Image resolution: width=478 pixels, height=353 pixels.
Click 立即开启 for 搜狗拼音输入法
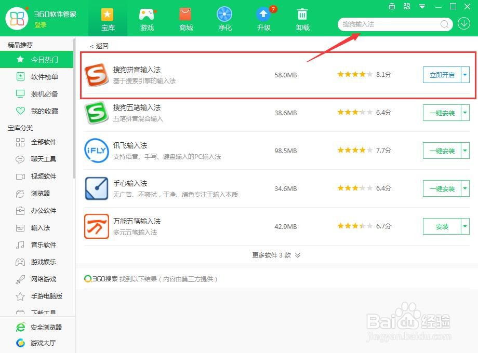pyautogui.click(x=442, y=75)
